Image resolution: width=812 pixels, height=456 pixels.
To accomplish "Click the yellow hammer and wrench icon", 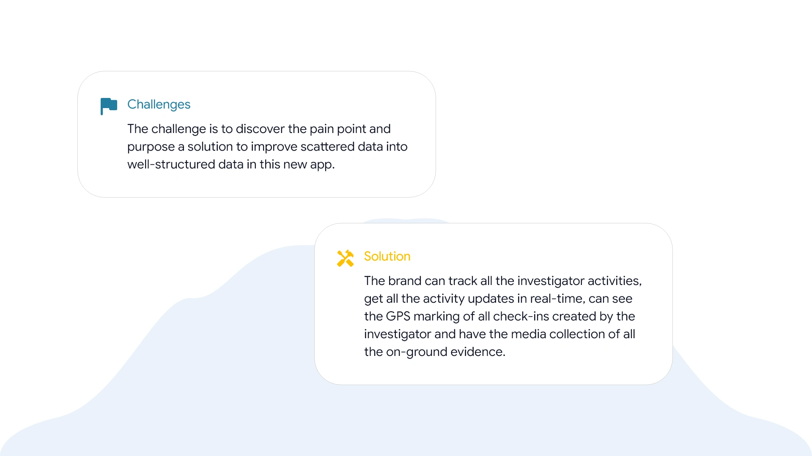I will (345, 258).
